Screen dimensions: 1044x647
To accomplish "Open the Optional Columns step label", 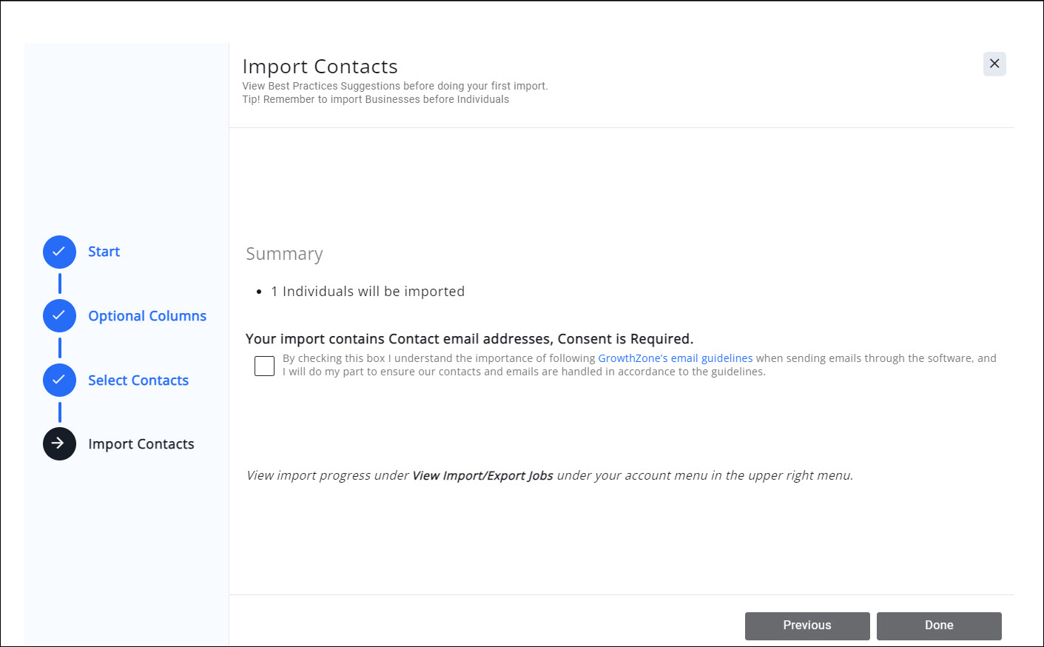I will click(147, 316).
